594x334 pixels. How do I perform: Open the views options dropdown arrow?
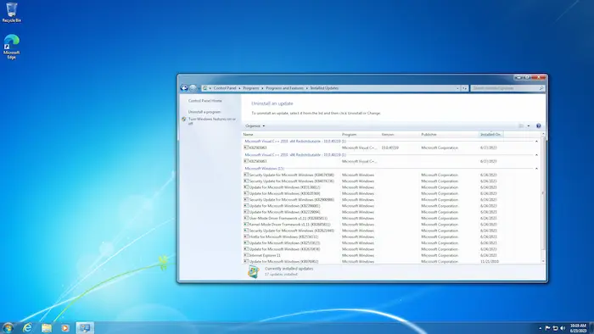(x=529, y=126)
